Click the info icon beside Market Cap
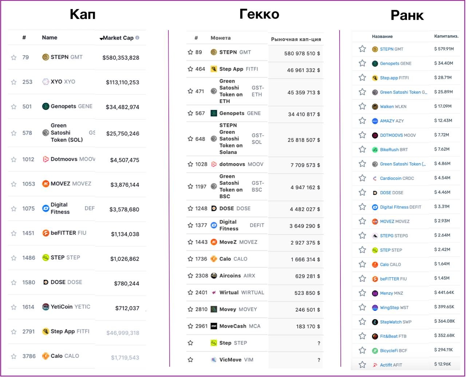 click(x=137, y=37)
